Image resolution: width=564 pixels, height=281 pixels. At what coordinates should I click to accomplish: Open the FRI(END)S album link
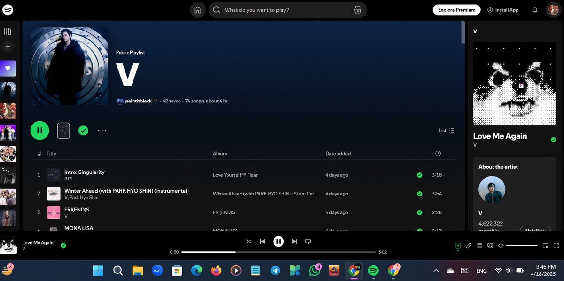pyautogui.click(x=224, y=212)
